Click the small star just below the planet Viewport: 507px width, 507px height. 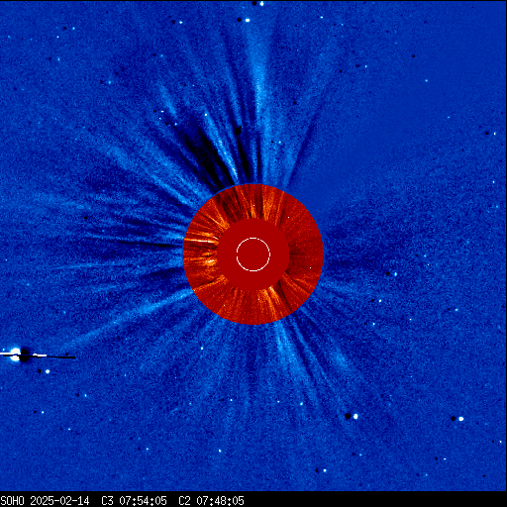point(48,371)
